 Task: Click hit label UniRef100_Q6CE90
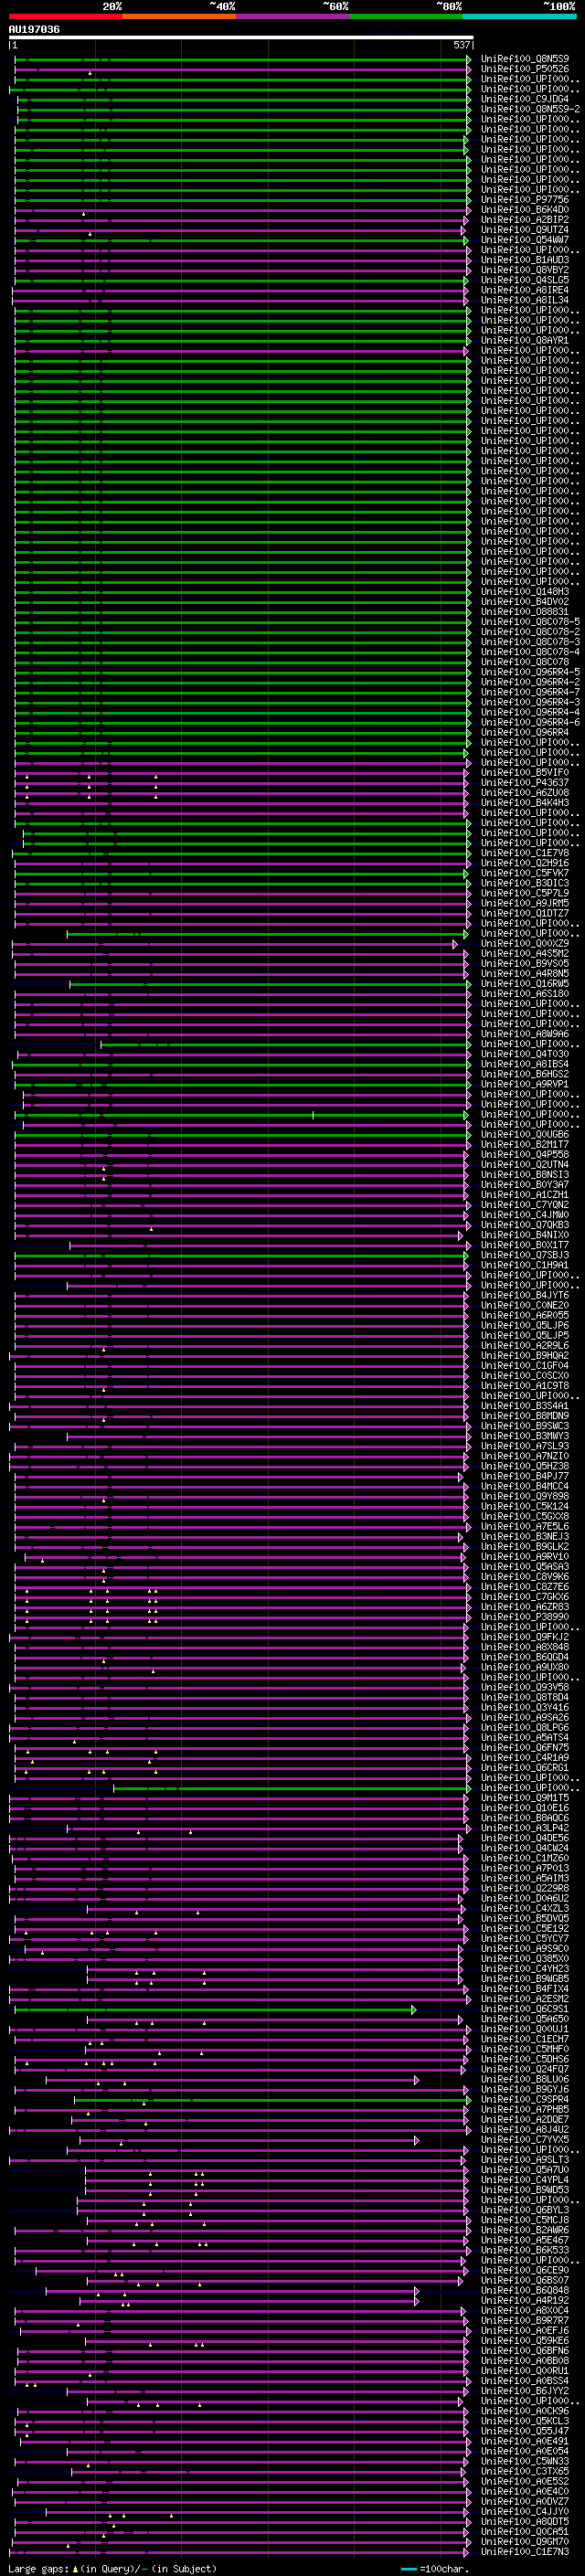[x=525, y=2270]
